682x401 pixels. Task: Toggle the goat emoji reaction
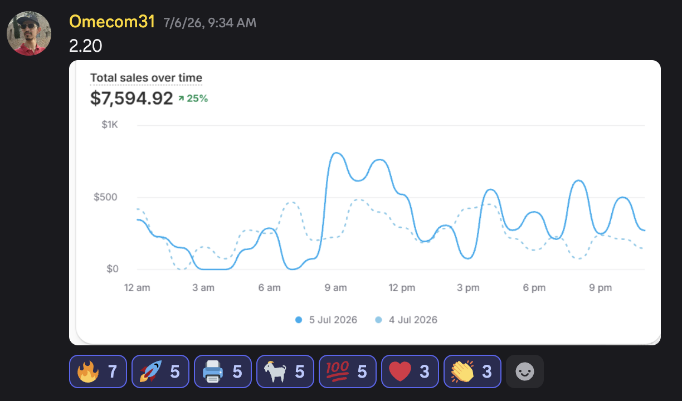pos(285,371)
